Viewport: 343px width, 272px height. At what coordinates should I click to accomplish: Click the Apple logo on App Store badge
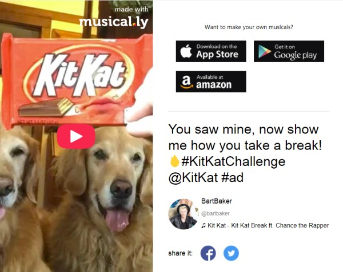tap(186, 51)
